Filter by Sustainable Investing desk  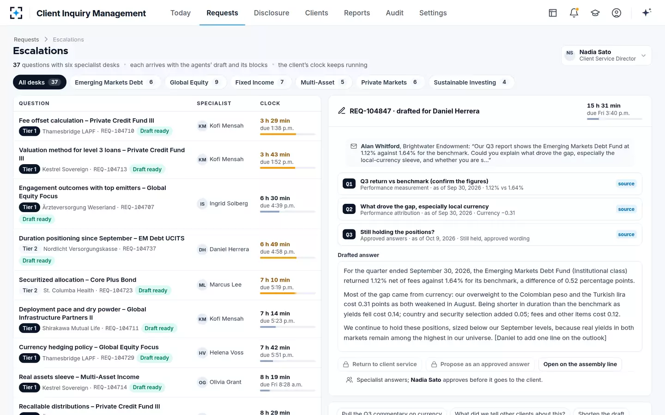[471, 82]
